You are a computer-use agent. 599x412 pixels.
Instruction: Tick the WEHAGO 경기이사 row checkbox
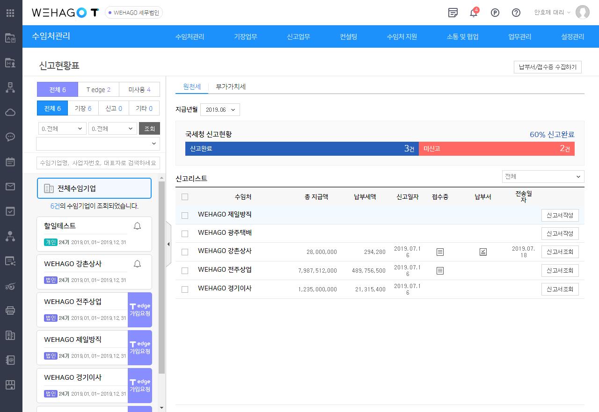185,289
